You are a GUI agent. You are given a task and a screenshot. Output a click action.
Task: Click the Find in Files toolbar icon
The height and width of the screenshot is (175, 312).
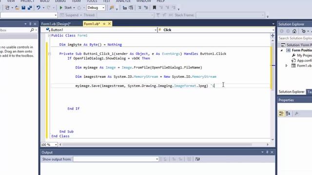[x=112, y=8]
